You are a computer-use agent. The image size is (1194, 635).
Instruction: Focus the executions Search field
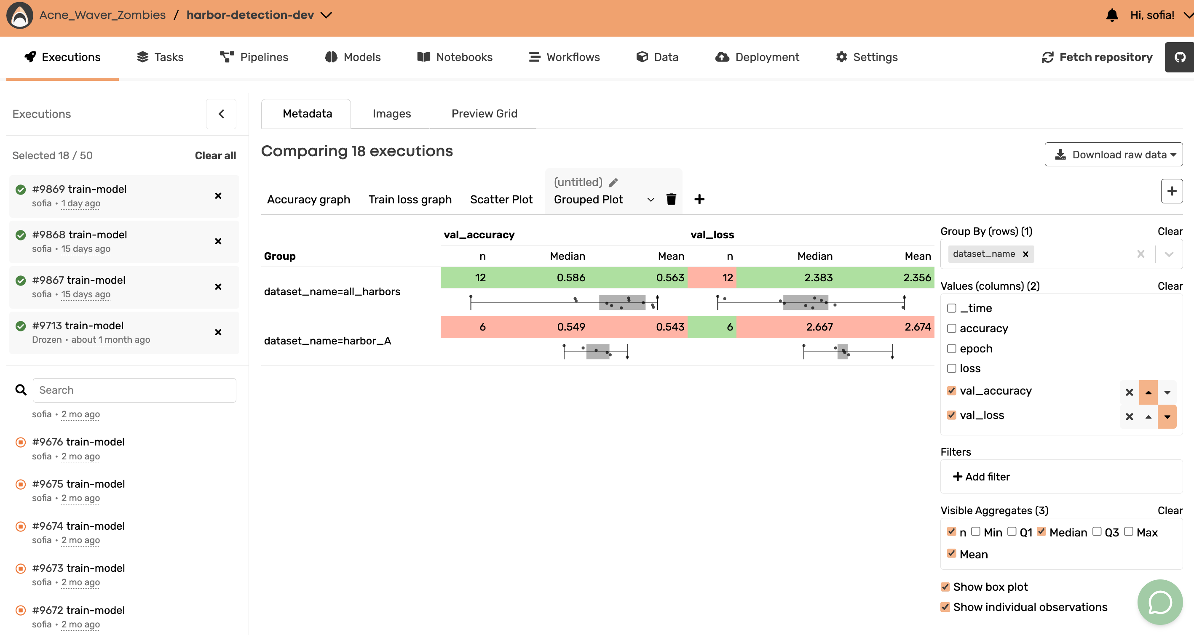click(134, 390)
